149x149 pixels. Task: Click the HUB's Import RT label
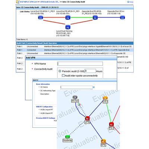(47, 110)
